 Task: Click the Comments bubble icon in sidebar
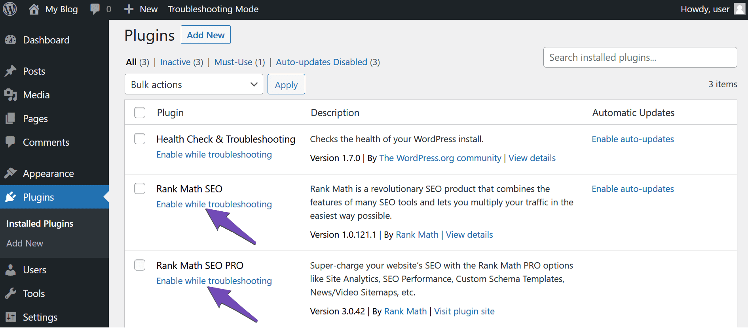click(11, 142)
